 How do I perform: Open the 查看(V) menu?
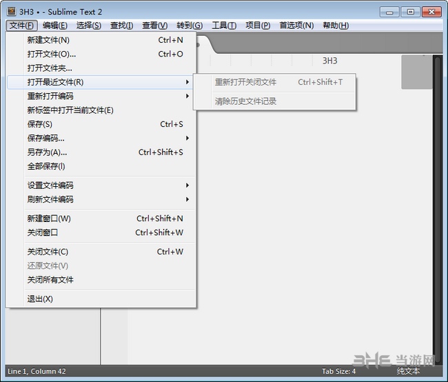[155, 26]
